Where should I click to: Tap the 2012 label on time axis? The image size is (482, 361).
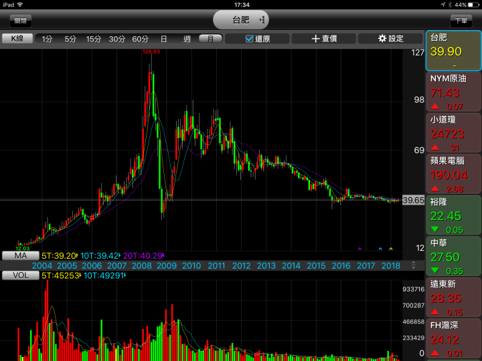pyautogui.click(x=241, y=265)
